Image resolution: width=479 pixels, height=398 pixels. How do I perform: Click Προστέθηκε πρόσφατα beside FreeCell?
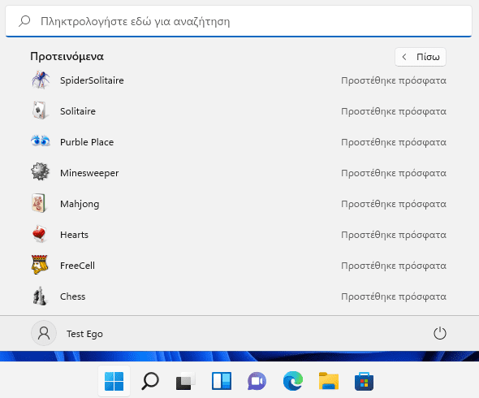point(394,266)
